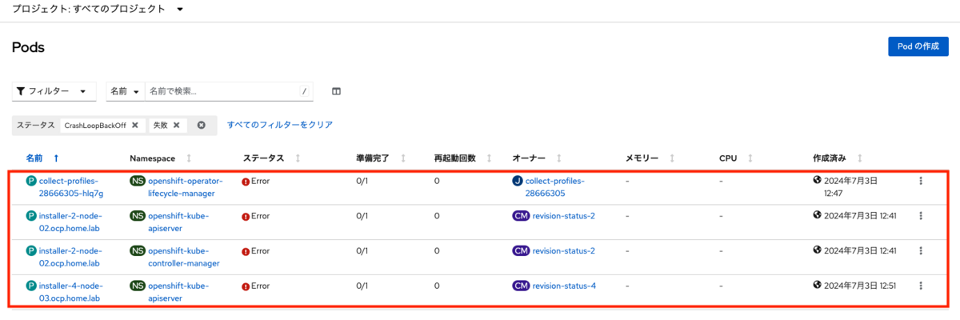Screen dimensions: 960x320
Task: Click the CrashLoopBackOff chip label
Action: (95, 125)
